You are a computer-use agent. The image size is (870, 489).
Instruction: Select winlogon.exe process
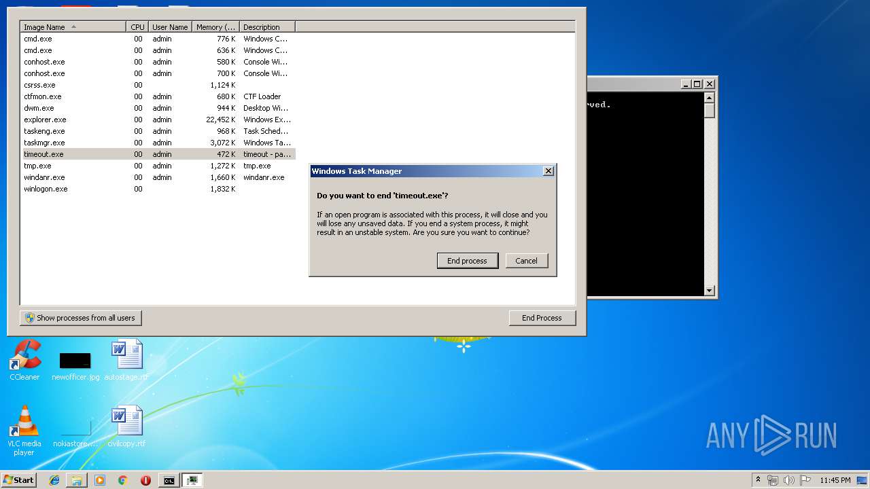(158, 189)
